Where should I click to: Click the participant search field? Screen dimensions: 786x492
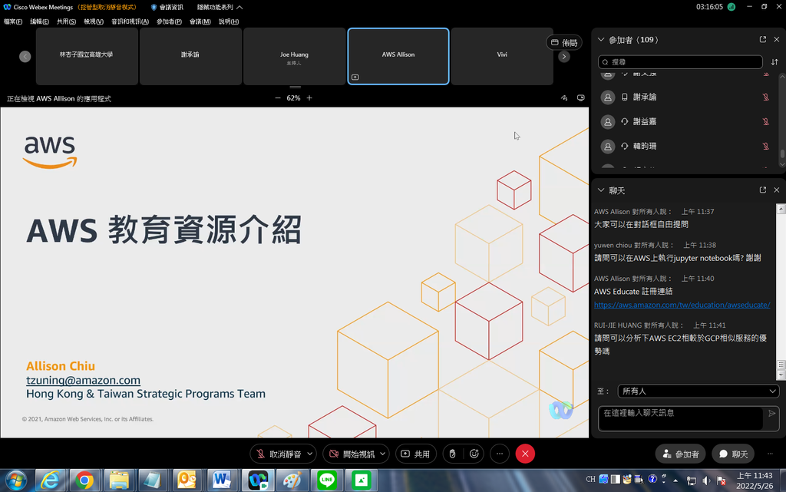pyautogui.click(x=680, y=62)
